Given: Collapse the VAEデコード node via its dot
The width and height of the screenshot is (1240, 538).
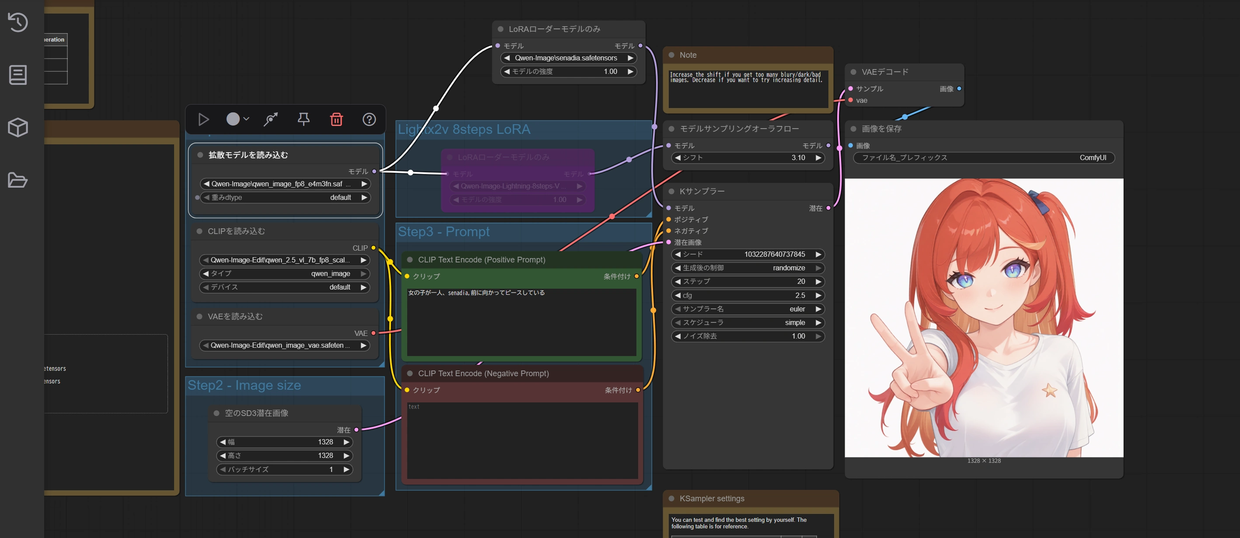Looking at the screenshot, I should pyautogui.click(x=853, y=72).
